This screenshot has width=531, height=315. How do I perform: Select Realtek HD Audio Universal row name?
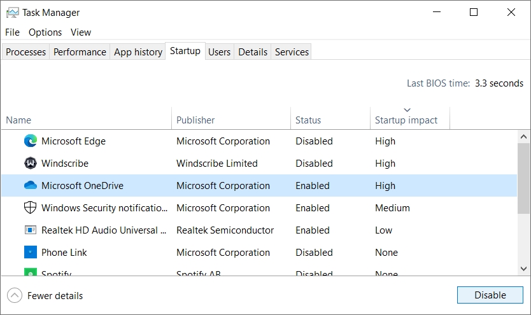point(104,230)
